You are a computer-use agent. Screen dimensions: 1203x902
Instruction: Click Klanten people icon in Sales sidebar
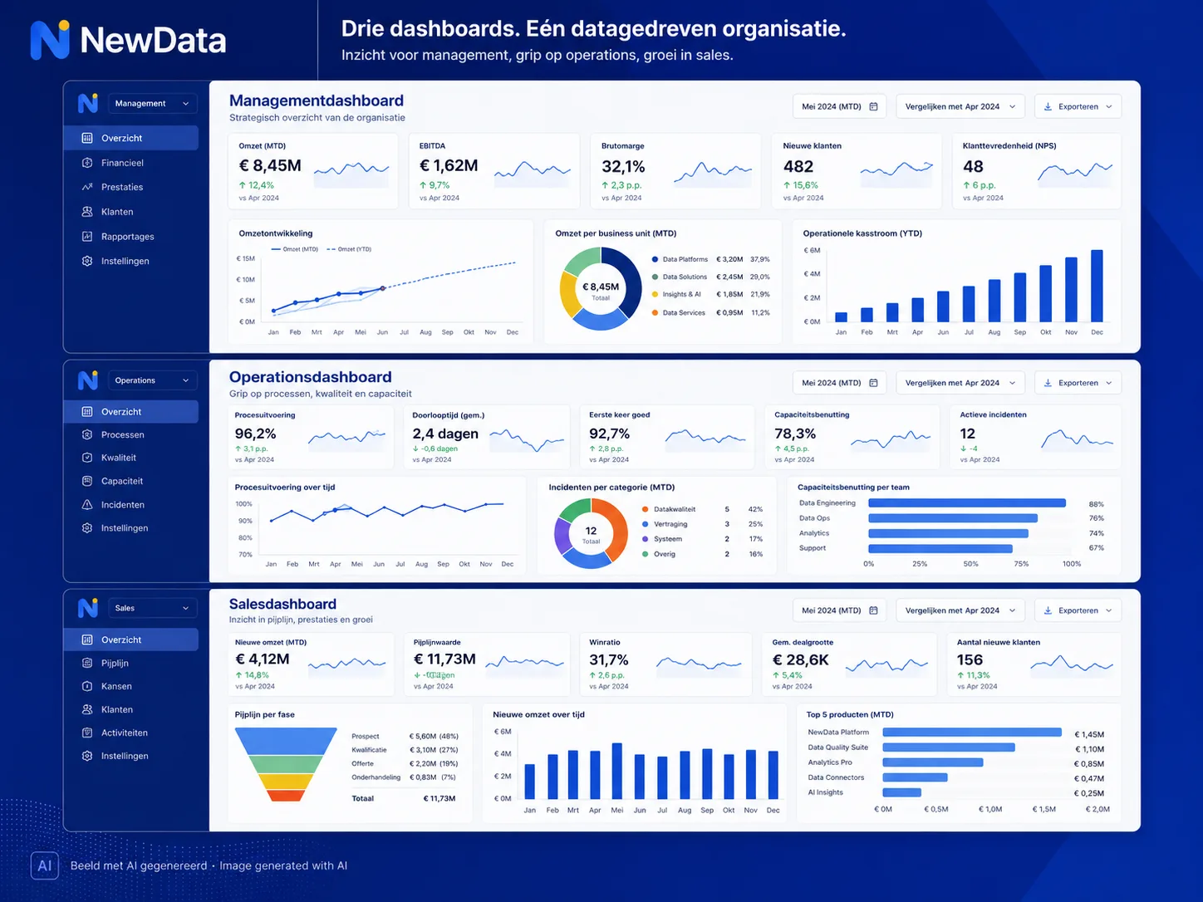click(x=87, y=709)
